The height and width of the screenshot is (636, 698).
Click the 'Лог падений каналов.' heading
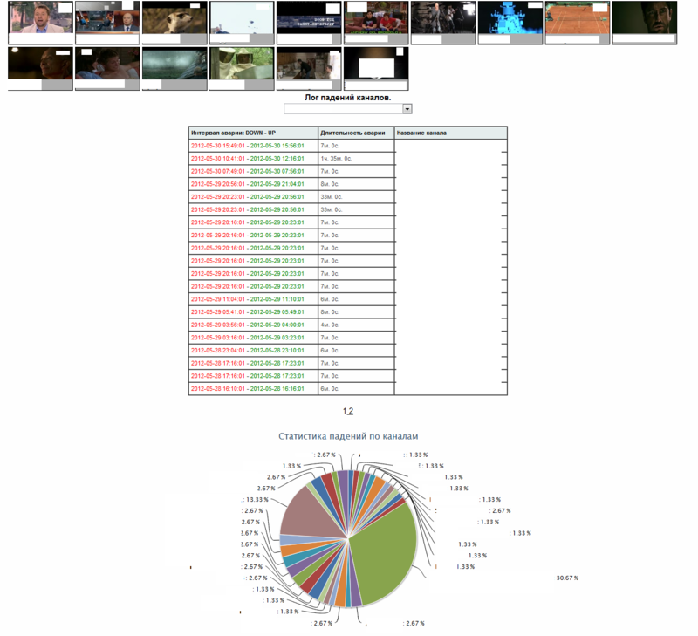(x=347, y=98)
